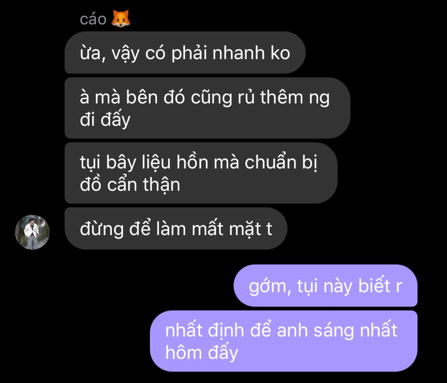The height and width of the screenshot is (383, 447).
Task: Click the words "chuẩn bị" in the third message
Action: pos(281,162)
